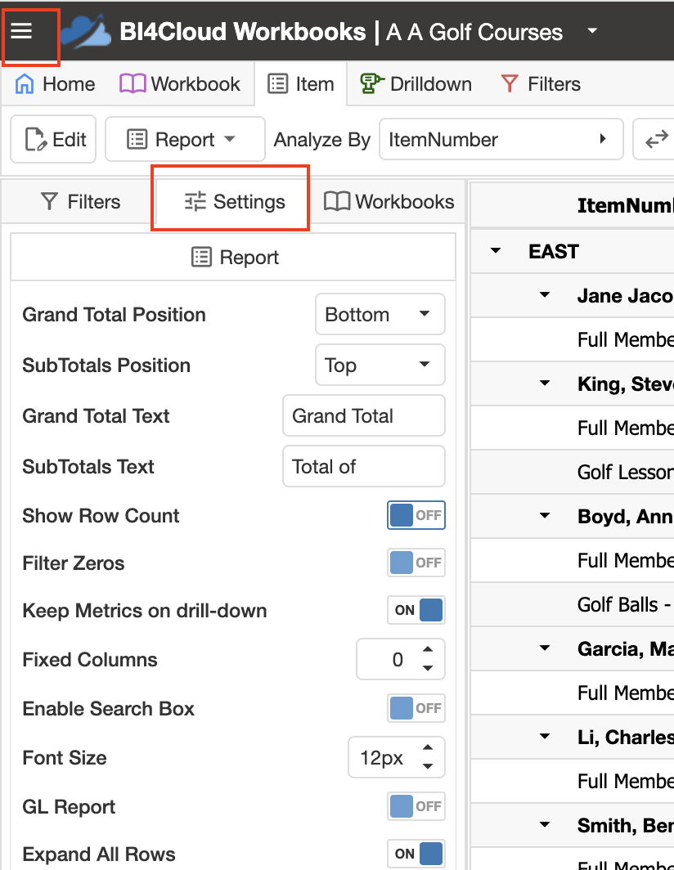Click the BI4Cloud cloud logo
This screenshot has height=870, width=674.
tap(86, 32)
